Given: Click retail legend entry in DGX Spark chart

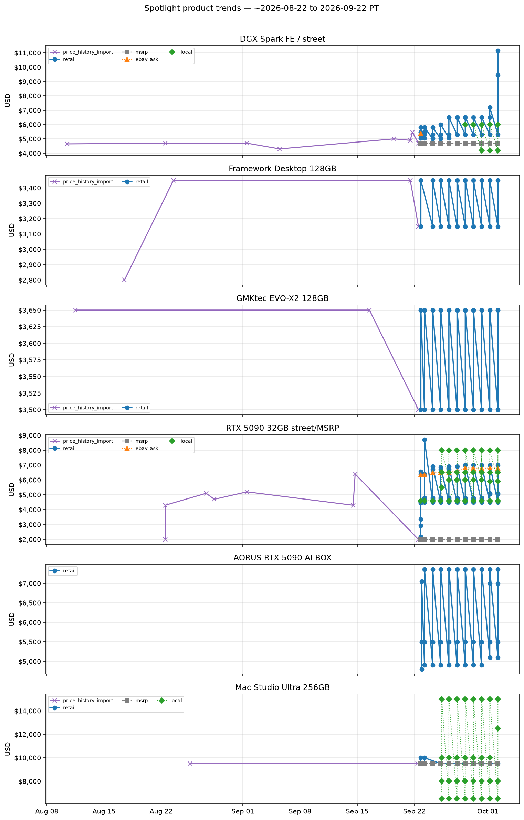Looking at the screenshot, I should pos(63,59).
